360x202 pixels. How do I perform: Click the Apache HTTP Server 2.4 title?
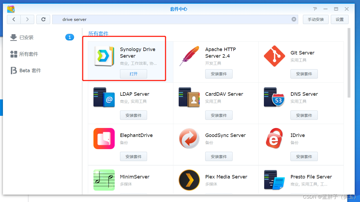tap(220, 53)
